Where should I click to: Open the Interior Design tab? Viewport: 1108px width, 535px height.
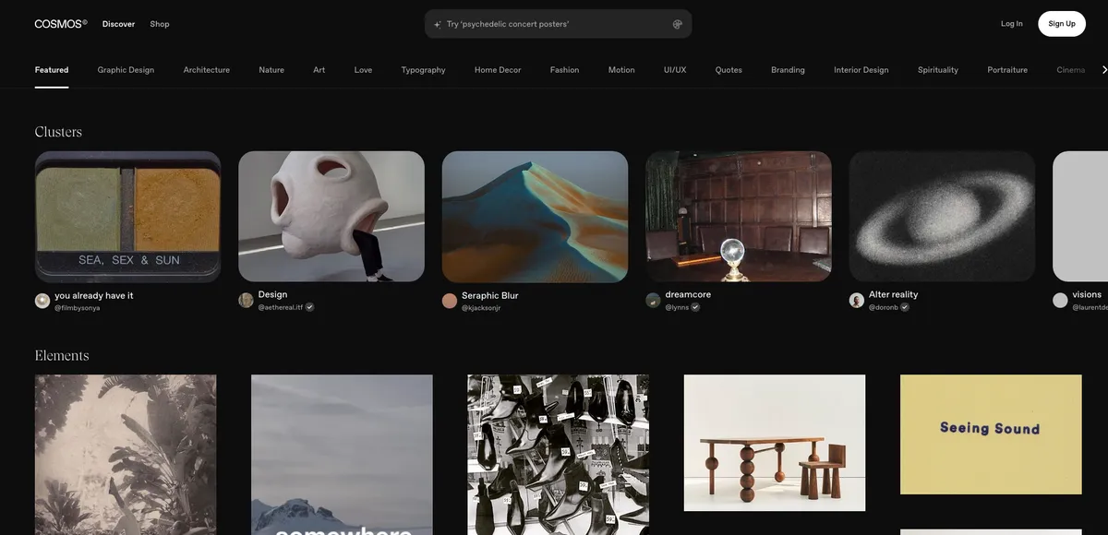coord(861,70)
